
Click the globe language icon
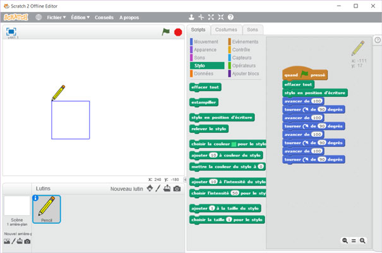[x=39, y=17]
